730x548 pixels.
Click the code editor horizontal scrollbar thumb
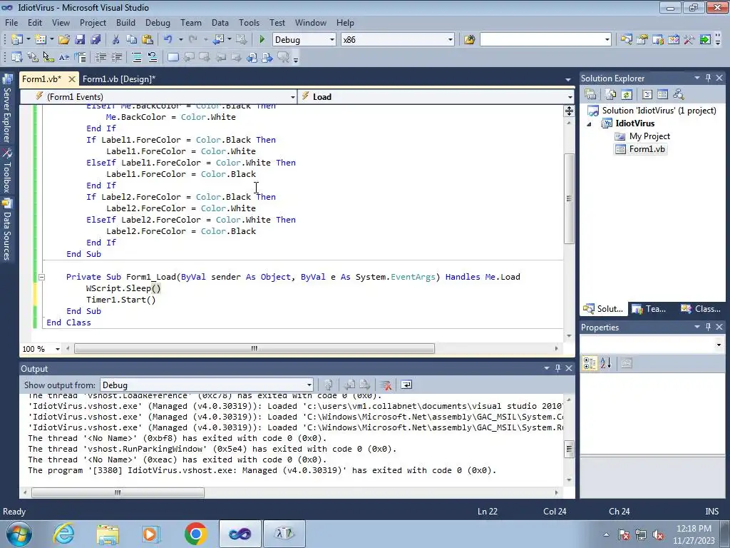point(255,348)
